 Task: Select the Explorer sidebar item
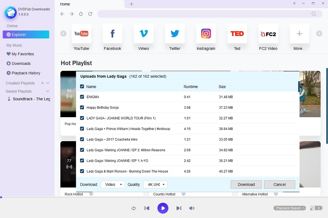pos(26,34)
